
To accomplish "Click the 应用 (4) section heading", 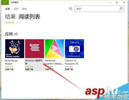I will pos(11,34).
